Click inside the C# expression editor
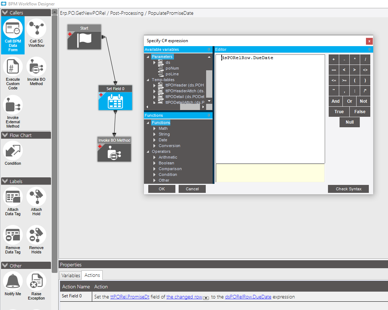388x310 pixels. tap(270, 108)
